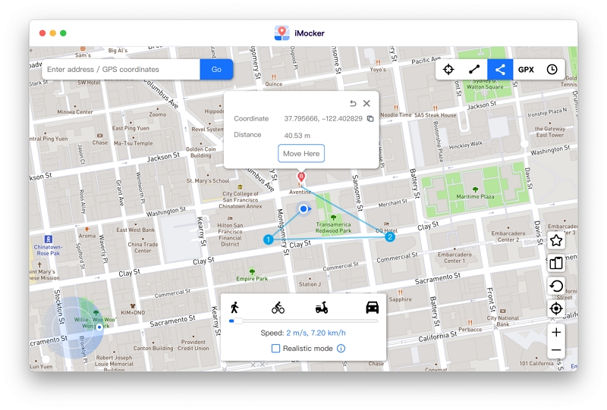607x410 pixels.
Task: Click the distance value 40.53 m
Action: click(297, 136)
